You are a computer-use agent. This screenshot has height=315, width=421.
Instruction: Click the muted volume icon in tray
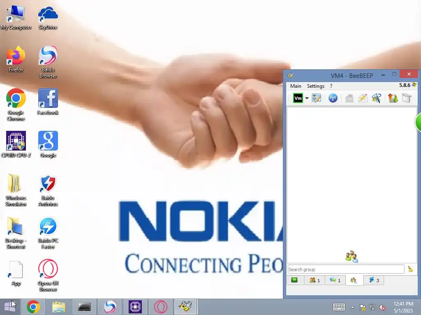[382, 308]
